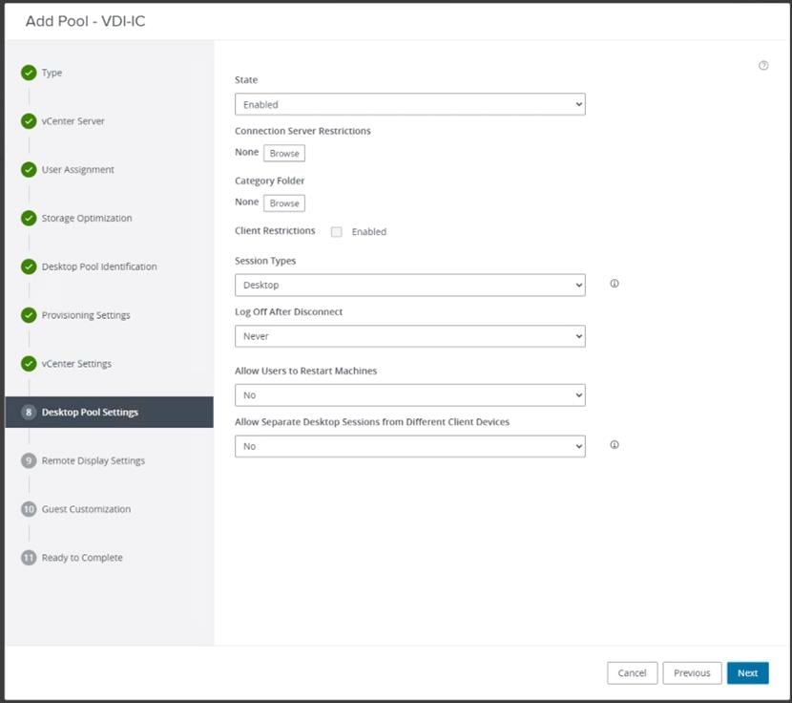Click the info icon beside Session Types

[x=615, y=284]
